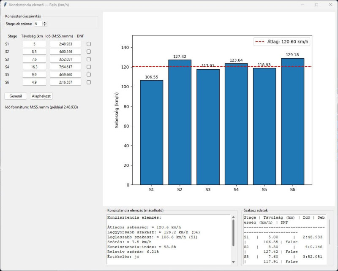Click the Generál button
Image resolution: width=338 pixels, height=271 pixels.
pyautogui.click(x=16, y=96)
